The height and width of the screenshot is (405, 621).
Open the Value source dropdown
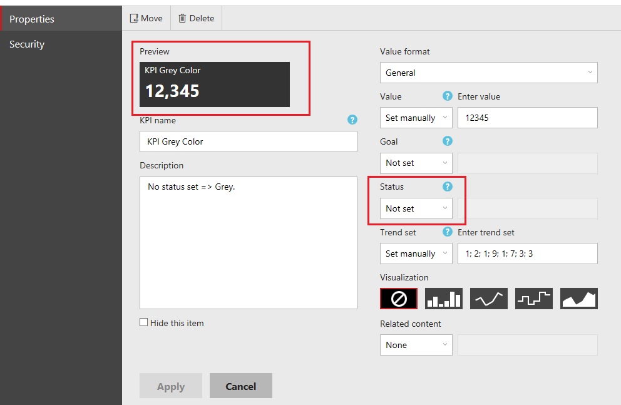416,118
